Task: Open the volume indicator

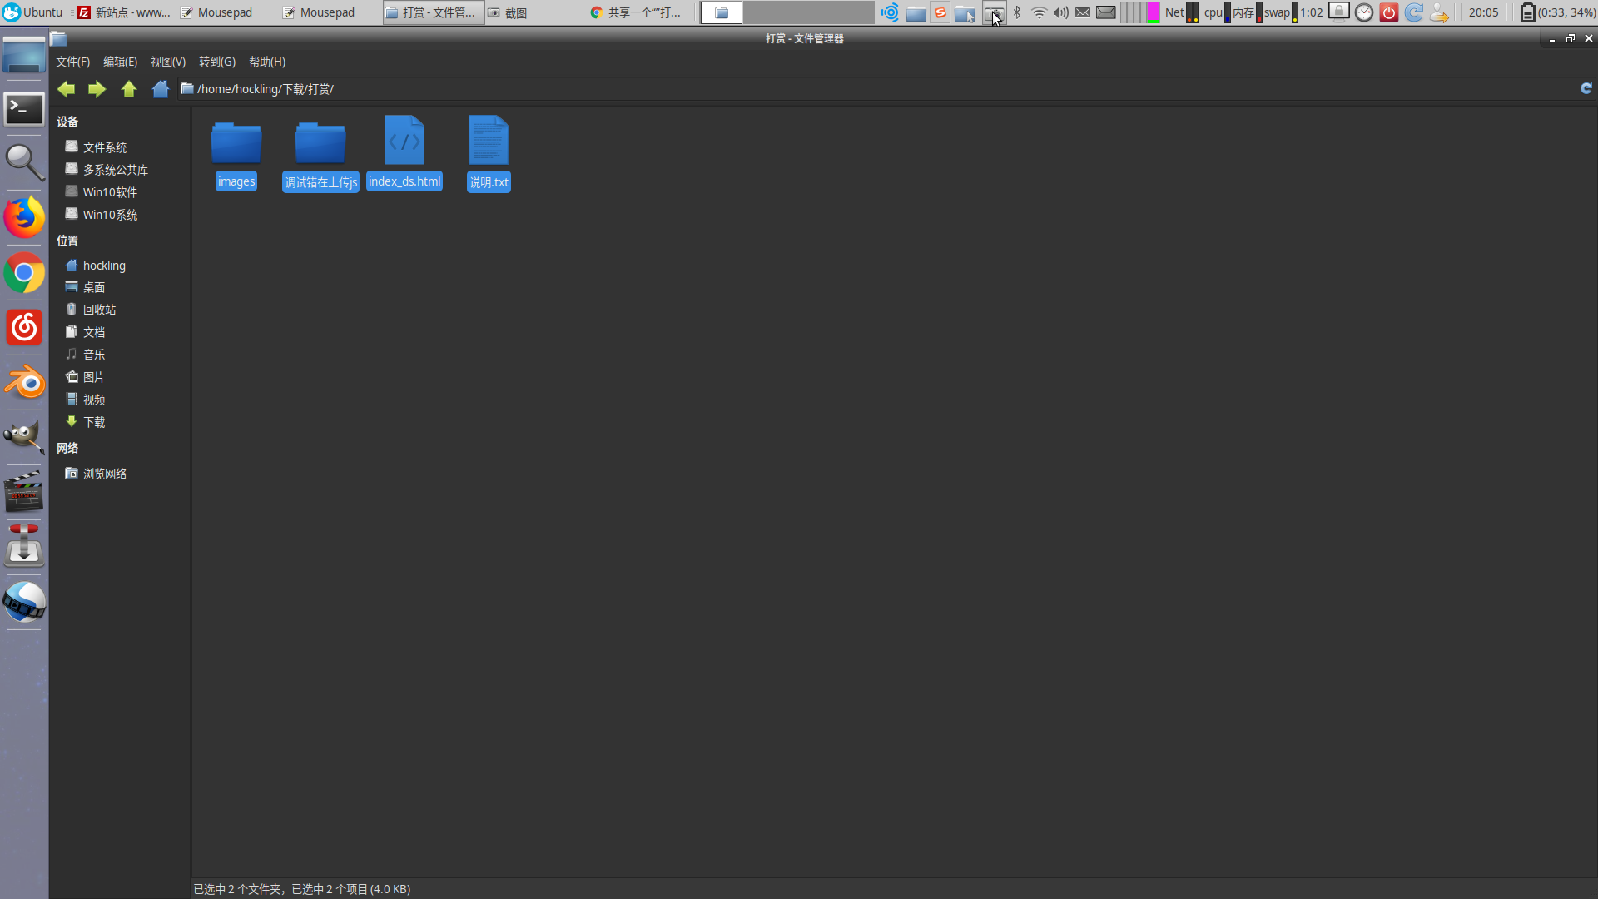Action: pos(1061,12)
